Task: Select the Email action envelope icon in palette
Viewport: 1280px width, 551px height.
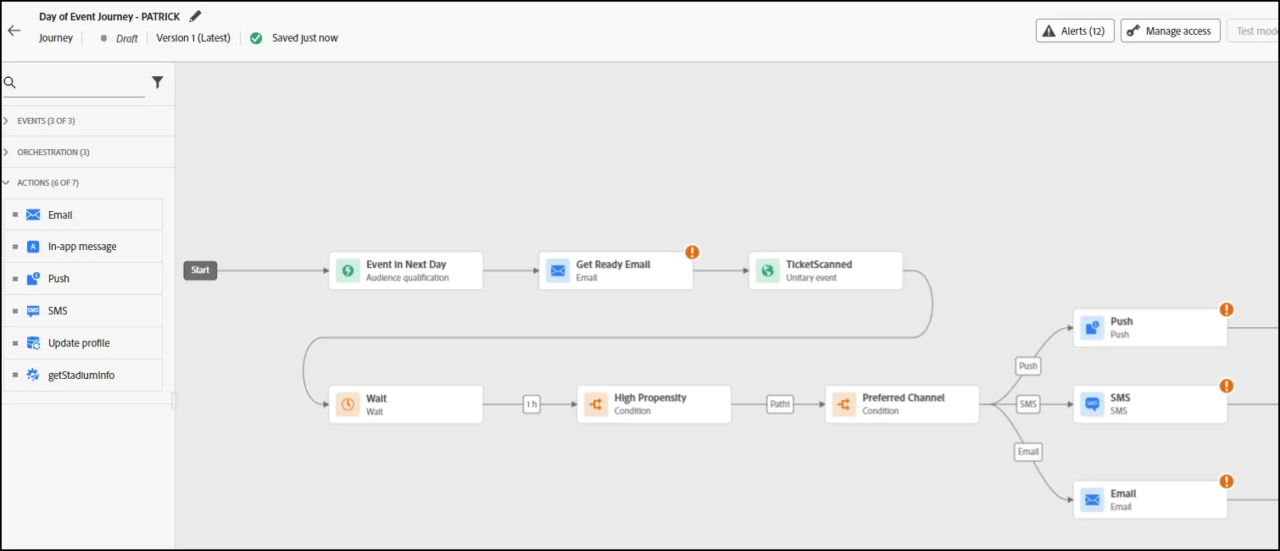Action: [x=33, y=215]
